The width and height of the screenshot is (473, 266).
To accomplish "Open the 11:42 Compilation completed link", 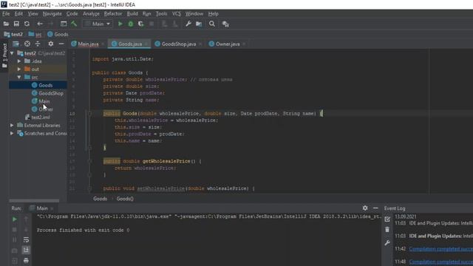I will pos(440,249).
